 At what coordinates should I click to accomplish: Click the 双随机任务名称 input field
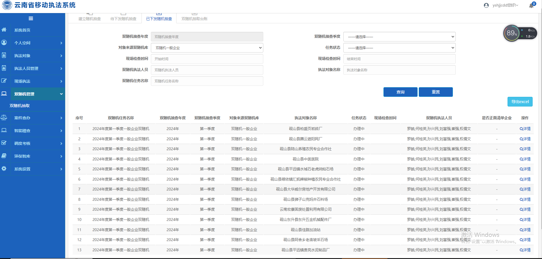click(207, 81)
